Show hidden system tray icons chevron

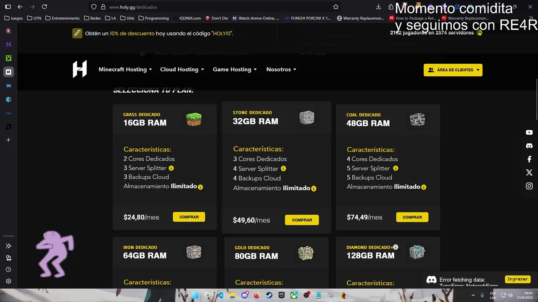[x=473, y=295]
